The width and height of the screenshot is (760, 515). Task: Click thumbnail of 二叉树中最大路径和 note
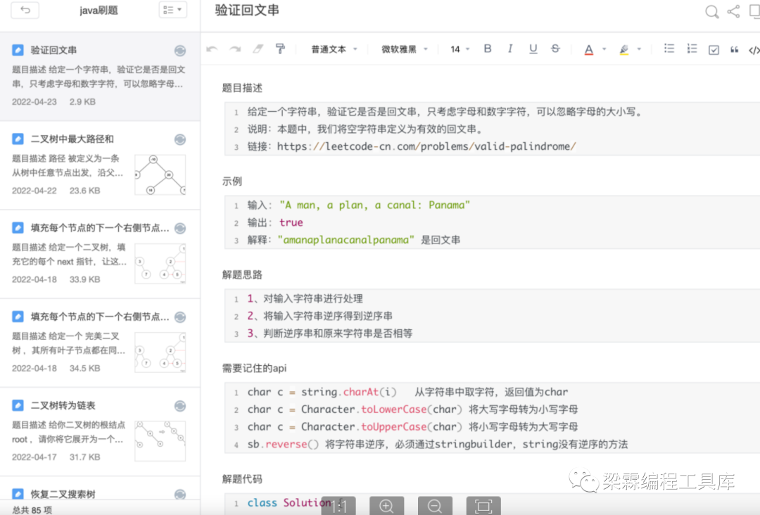[160, 175]
